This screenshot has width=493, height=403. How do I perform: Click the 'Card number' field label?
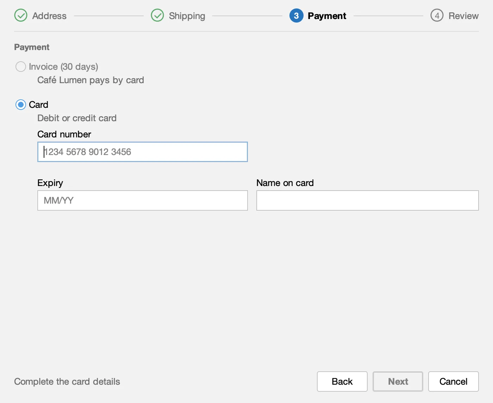(64, 134)
